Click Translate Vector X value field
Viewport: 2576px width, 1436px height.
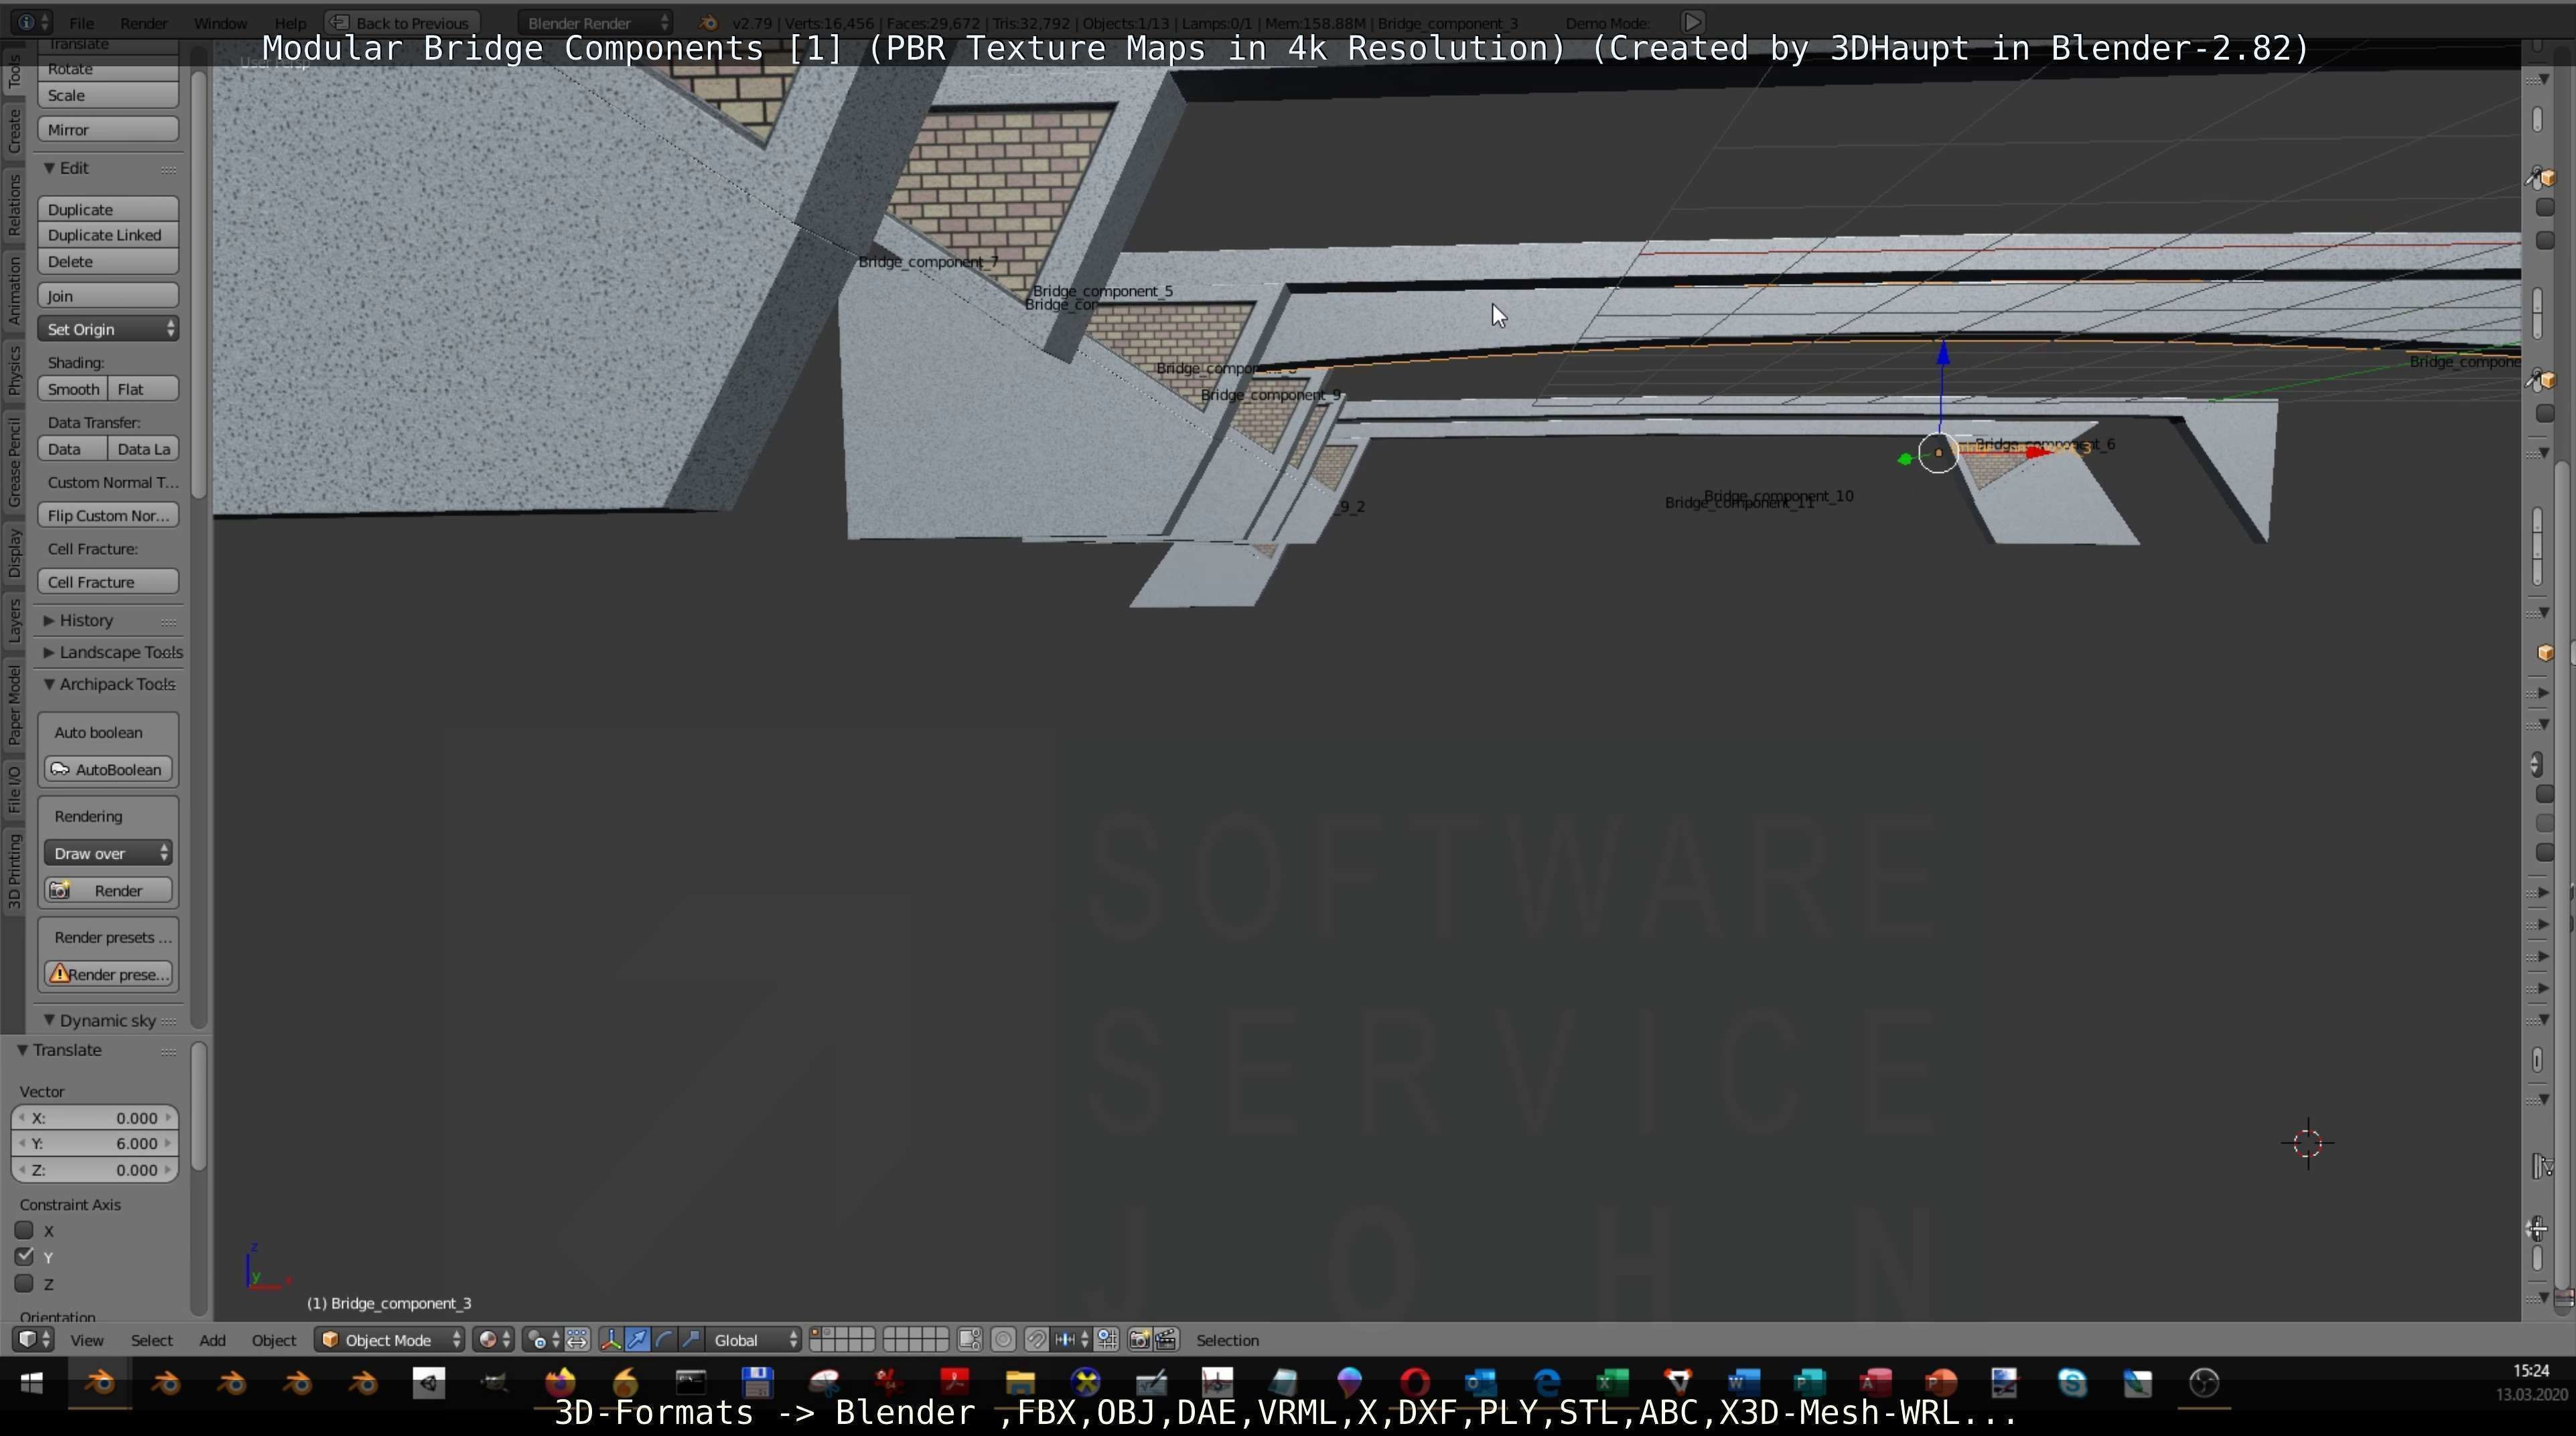[95, 1118]
